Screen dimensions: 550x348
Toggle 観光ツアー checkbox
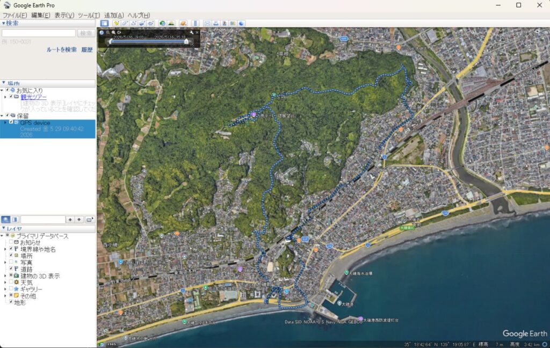[11, 97]
